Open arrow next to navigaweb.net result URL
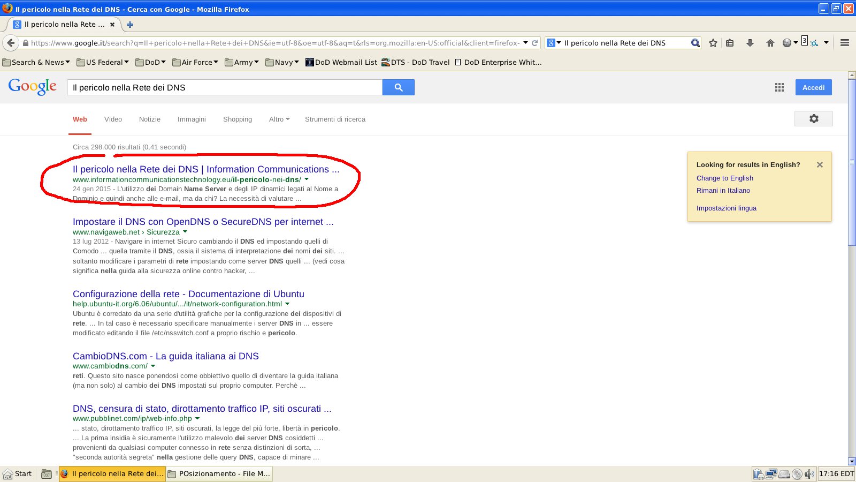This screenshot has height=482, width=856. pos(185,232)
